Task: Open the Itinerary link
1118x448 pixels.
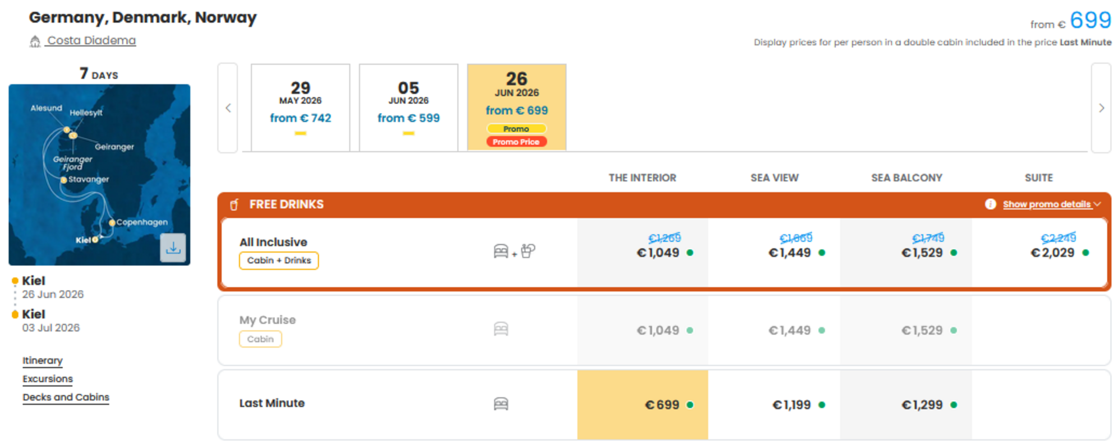Action: click(43, 361)
